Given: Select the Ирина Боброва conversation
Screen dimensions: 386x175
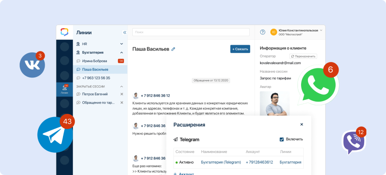Looking at the screenshot, I should pos(100,61).
